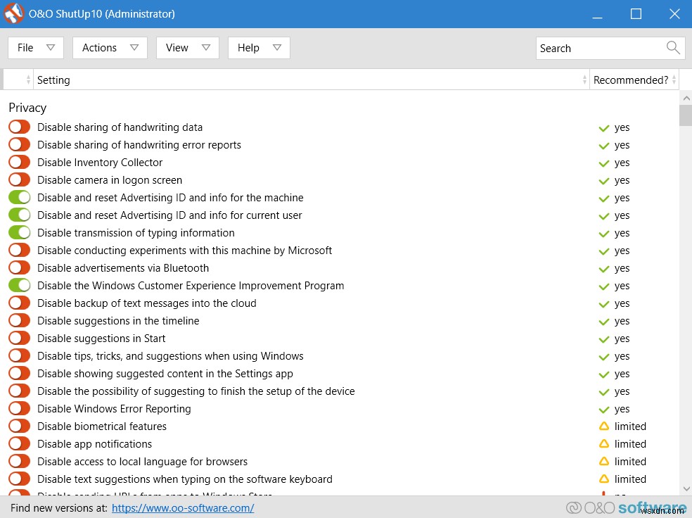The image size is (692, 518).
Task: Open the www.oo-software.com link
Action: click(183, 507)
